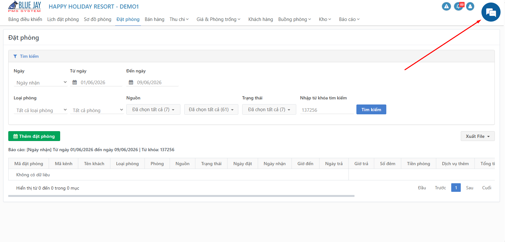Open the warning alert icon
The height and width of the screenshot is (242, 505).
pos(446,6)
